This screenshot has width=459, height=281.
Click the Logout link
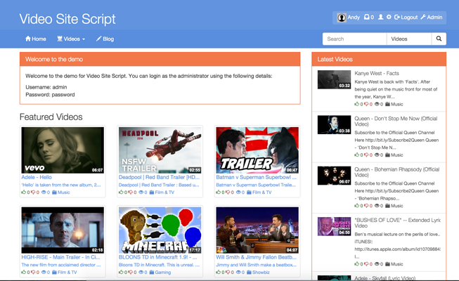click(406, 18)
